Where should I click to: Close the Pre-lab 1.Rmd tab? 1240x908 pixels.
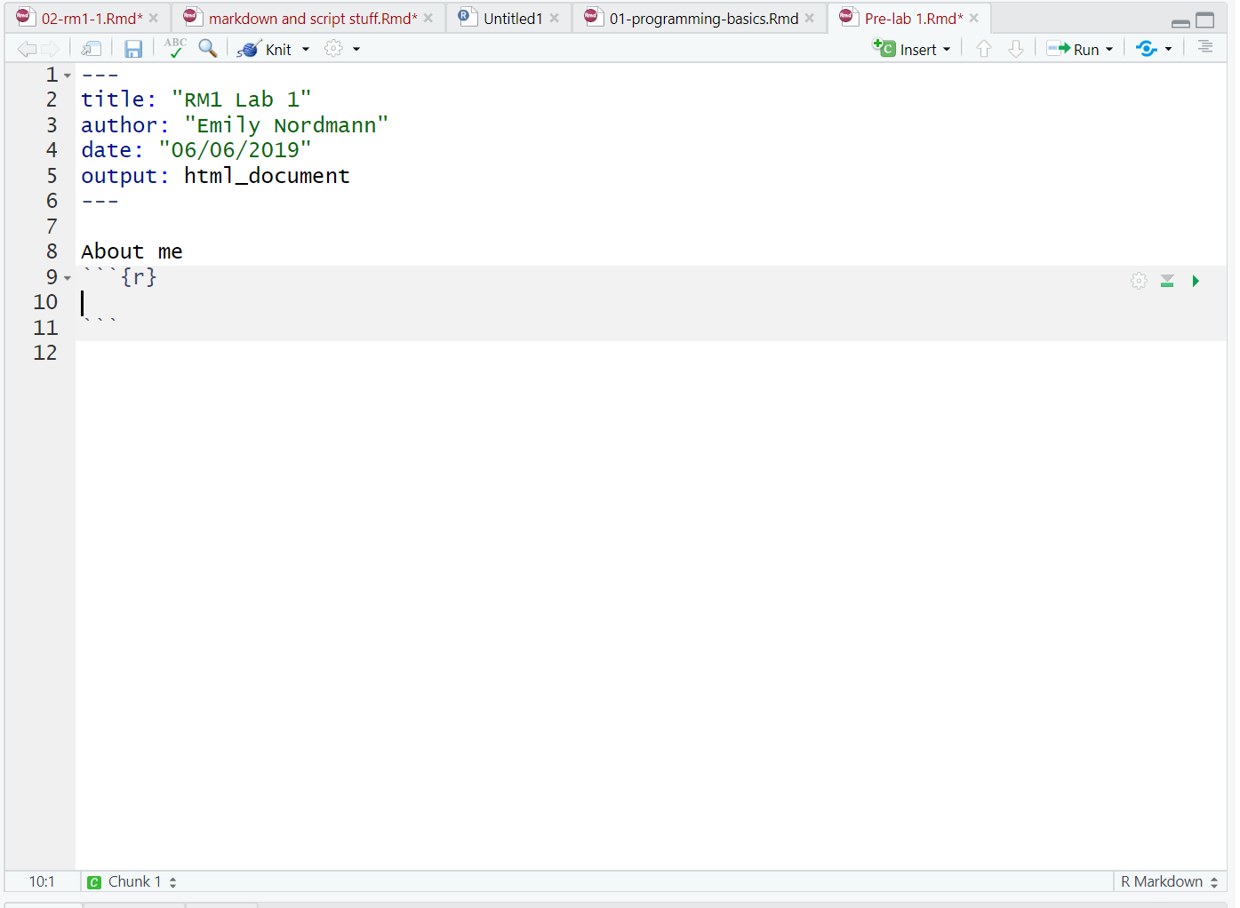pyautogui.click(x=974, y=18)
